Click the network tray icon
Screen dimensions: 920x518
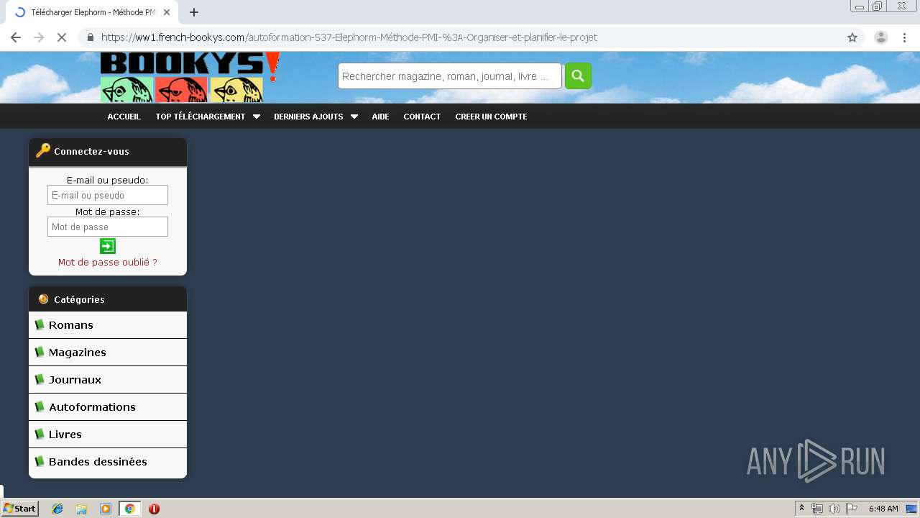click(x=817, y=509)
